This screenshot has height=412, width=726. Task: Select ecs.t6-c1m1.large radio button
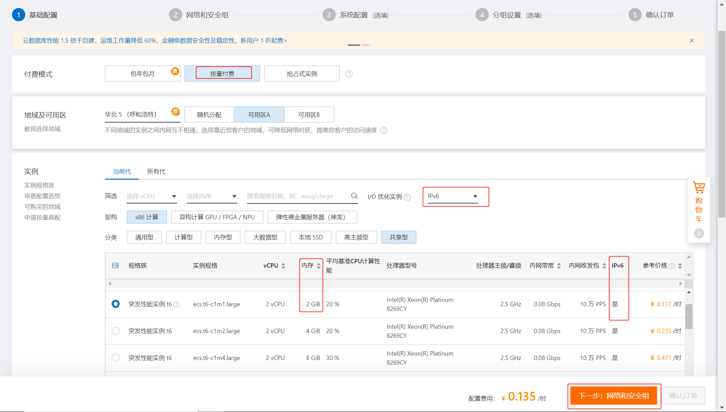click(116, 304)
